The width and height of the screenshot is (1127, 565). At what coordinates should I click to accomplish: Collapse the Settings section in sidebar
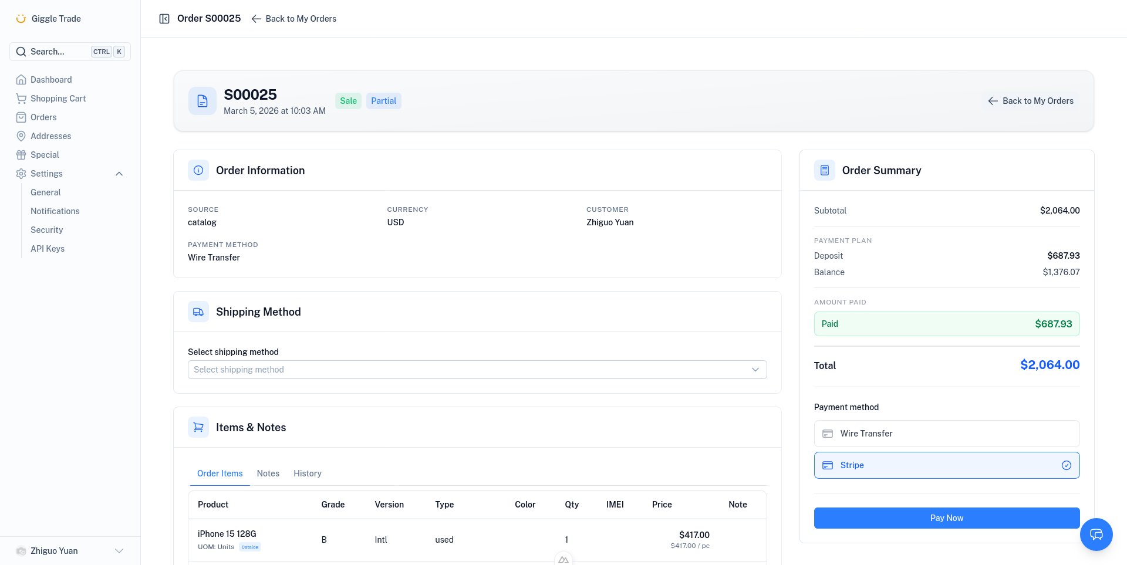click(119, 173)
